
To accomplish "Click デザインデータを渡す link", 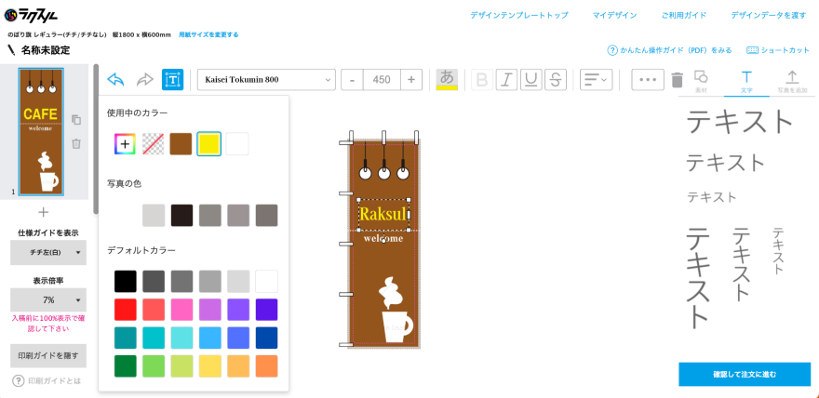I will 769,15.
